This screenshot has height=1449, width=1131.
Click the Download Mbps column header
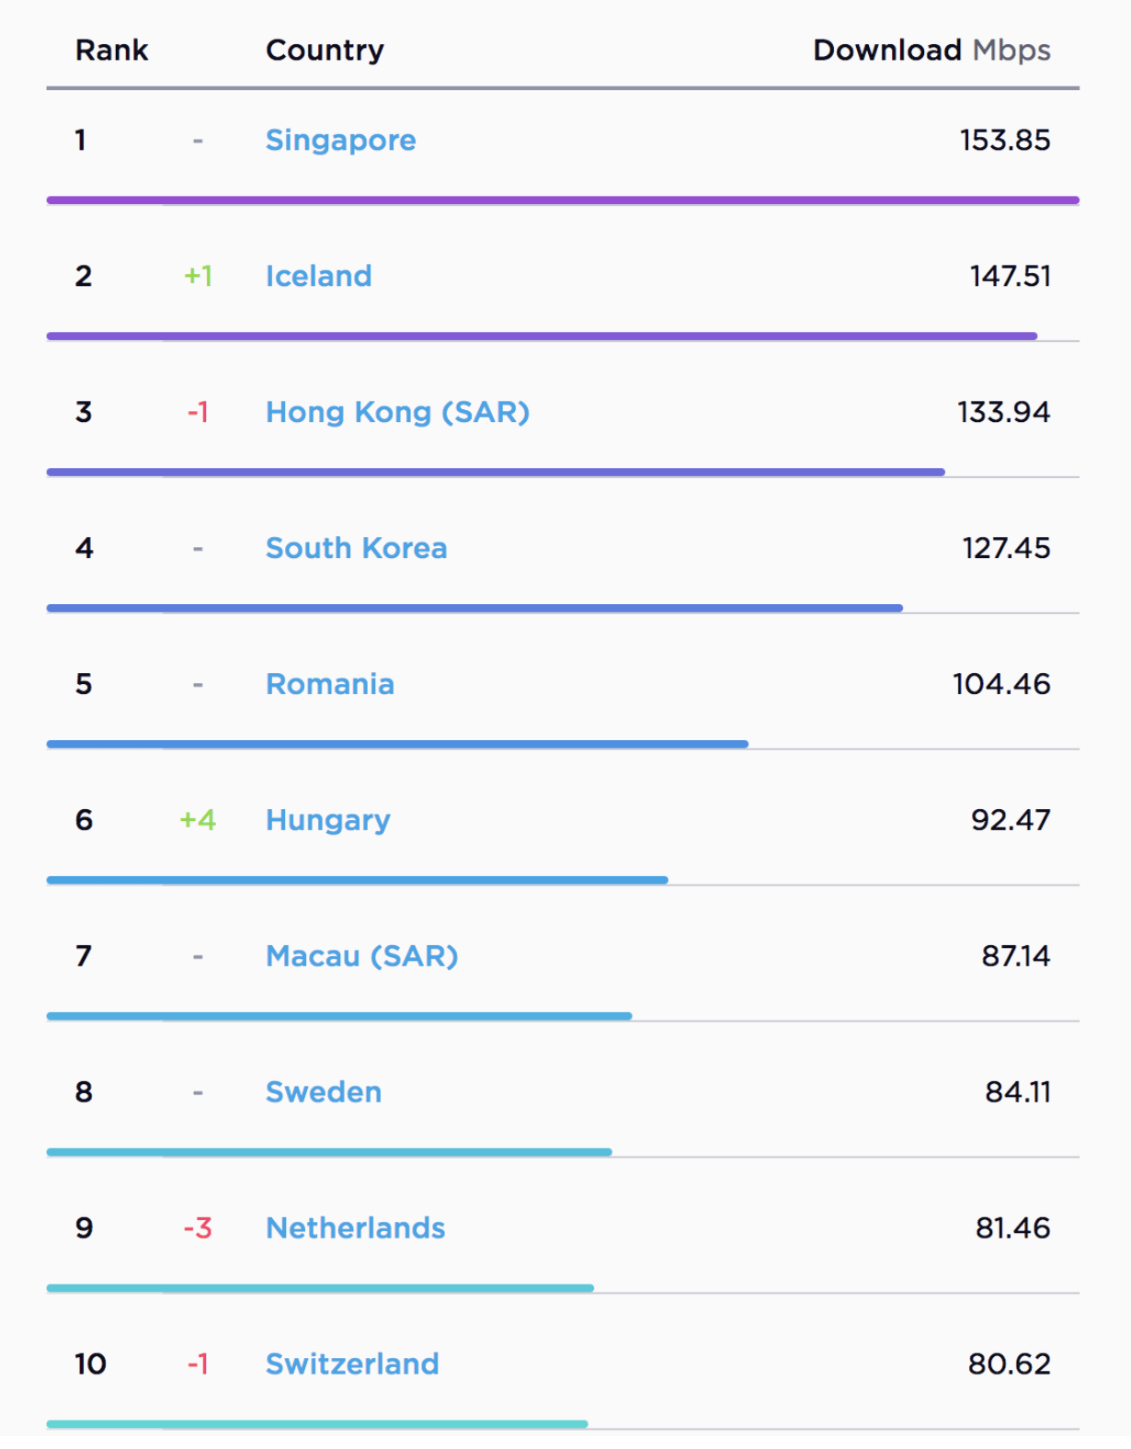(931, 50)
